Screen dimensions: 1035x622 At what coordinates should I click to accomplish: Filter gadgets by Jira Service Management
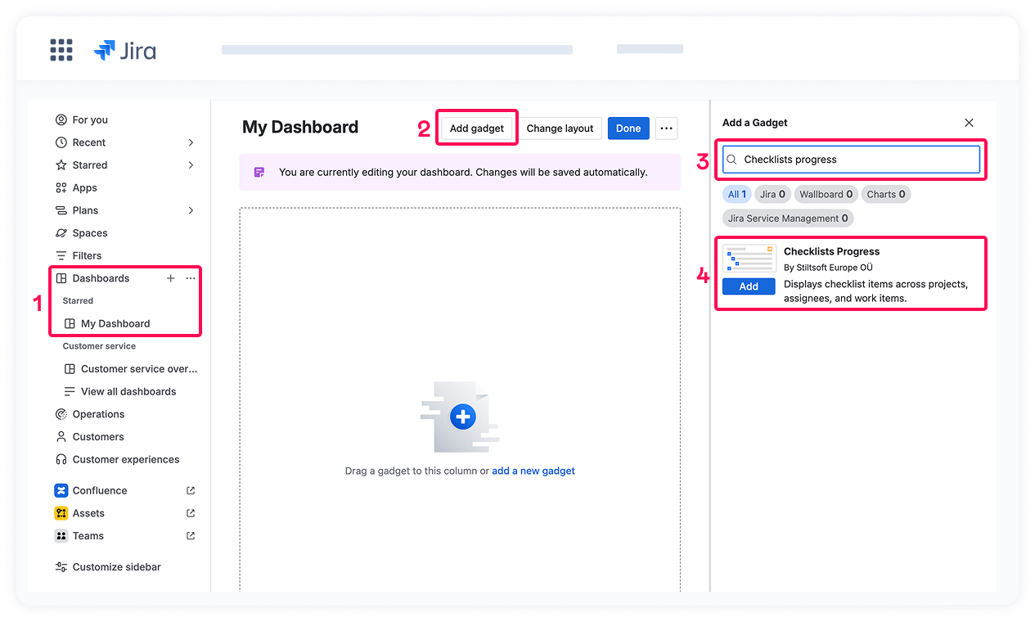[787, 219]
